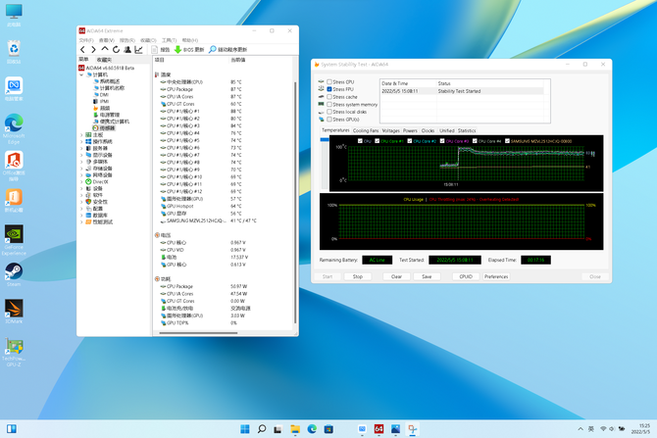This screenshot has width=657, height=438.
Task: Open the File (文件) menu in AIDA64
Action: coord(86,40)
